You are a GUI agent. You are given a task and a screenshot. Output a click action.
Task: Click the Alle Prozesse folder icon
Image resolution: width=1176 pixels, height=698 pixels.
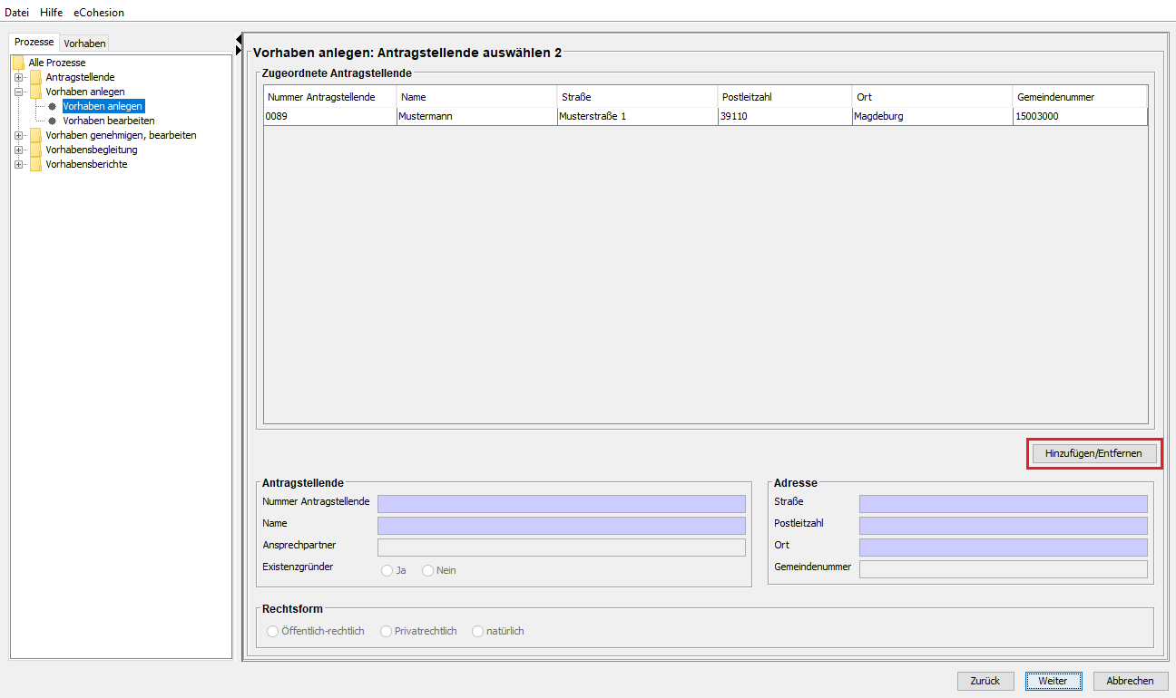(x=18, y=63)
